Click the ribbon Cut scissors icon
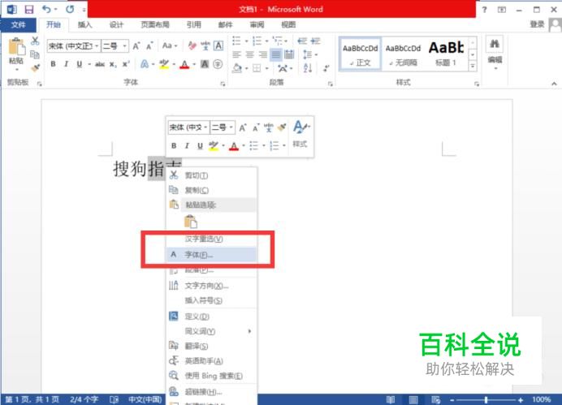Image resolution: width=562 pixels, height=405 pixels. (35, 41)
